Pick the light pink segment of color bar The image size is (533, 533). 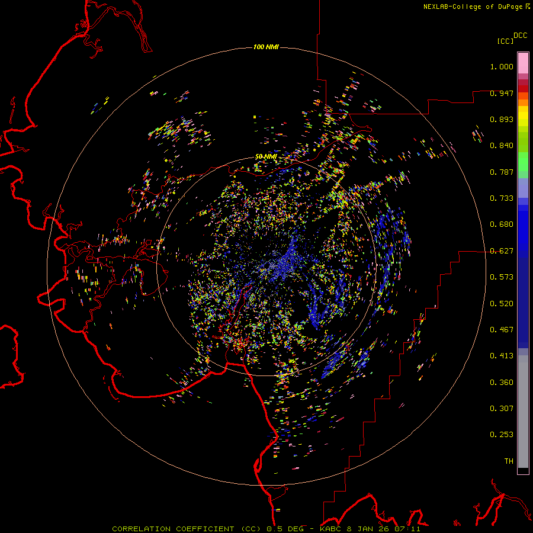(x=523, y=63)
